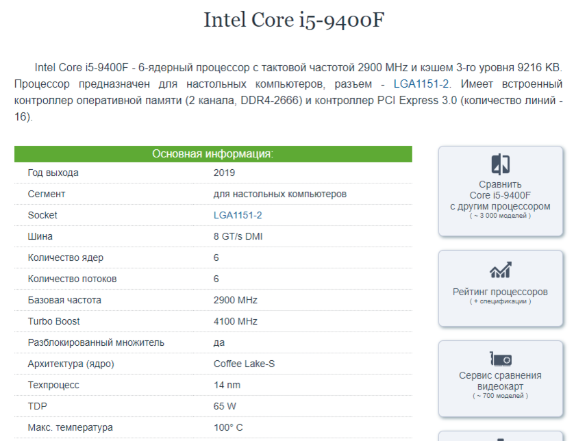Click the 2900 MHz base frequency value
Image resolution: width=574 pixels, height=441 pixels.
coord(236,300)
